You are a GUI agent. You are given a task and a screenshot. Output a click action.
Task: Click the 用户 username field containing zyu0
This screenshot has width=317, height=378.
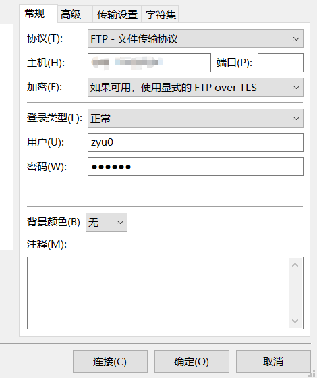coord(196,142)
